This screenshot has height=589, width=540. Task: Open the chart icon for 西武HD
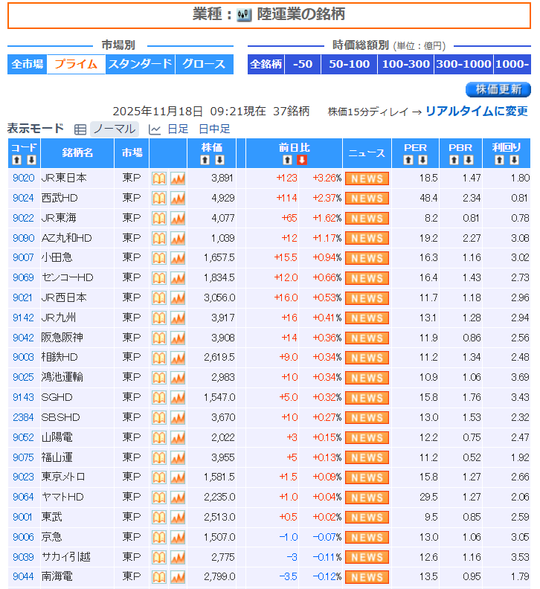coord(177,199)
